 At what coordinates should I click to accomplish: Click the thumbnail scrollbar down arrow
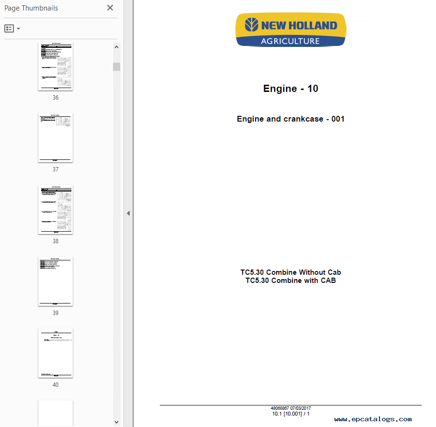pyautogui.click(x=116, y=422)
